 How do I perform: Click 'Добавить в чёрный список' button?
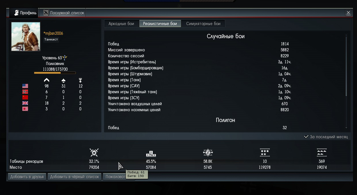point(74,177)
